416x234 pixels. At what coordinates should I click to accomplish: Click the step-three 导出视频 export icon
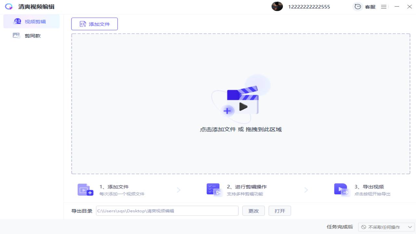click(341, 189)
